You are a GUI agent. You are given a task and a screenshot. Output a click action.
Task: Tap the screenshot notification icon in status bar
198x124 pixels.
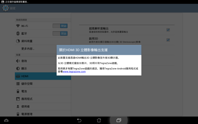click(3, 2)
